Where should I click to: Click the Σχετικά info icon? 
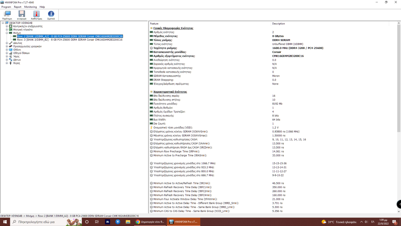(51, 15)
